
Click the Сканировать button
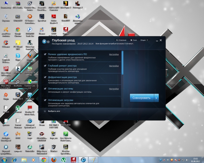point(142,98)
